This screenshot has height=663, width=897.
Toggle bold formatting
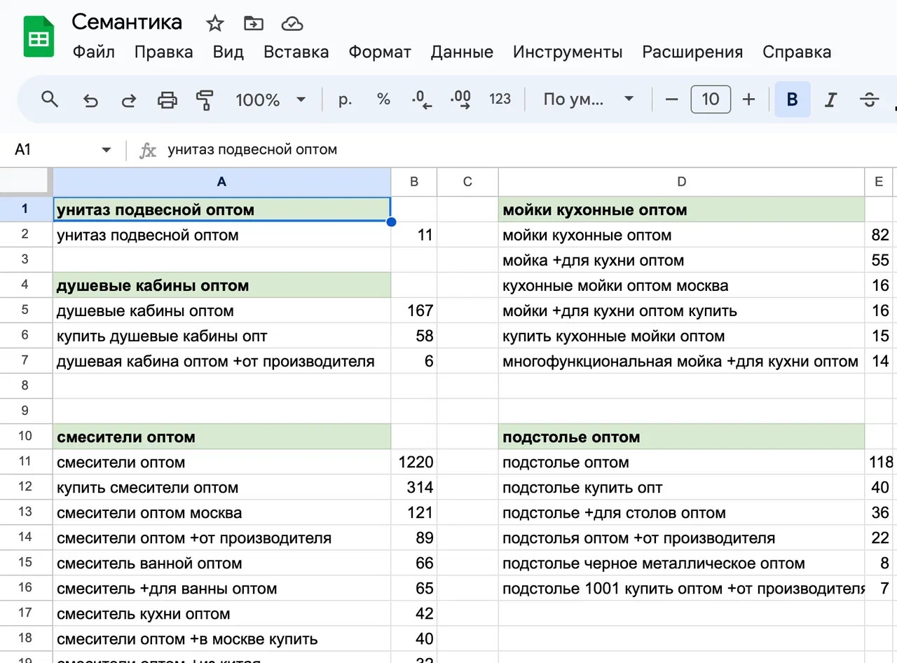click(793, 100)
